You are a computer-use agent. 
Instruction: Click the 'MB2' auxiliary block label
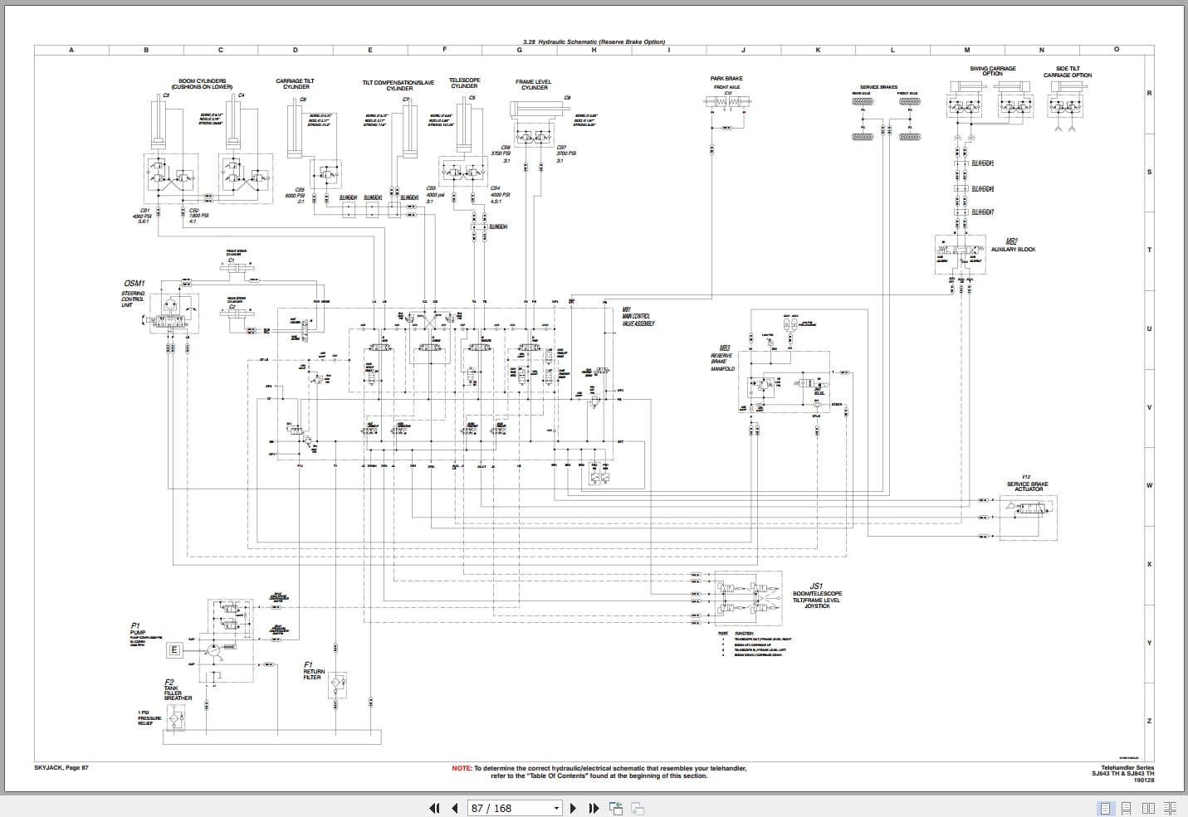coord(1011,241)
